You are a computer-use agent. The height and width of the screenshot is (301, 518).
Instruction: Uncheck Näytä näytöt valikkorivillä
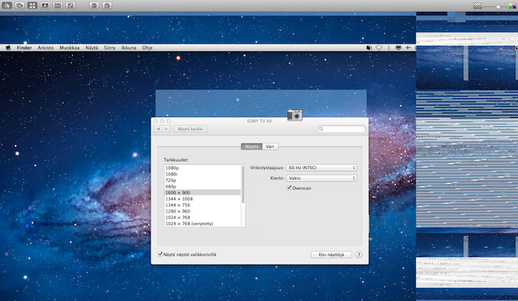(161, 255)
